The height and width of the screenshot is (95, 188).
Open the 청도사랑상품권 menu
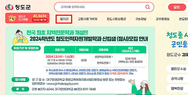[x=116, y=19]
